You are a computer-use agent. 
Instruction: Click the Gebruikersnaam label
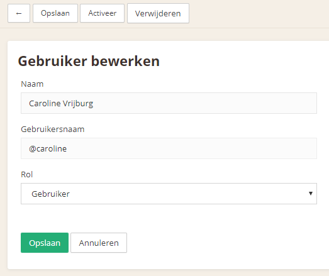click(53, 129)
